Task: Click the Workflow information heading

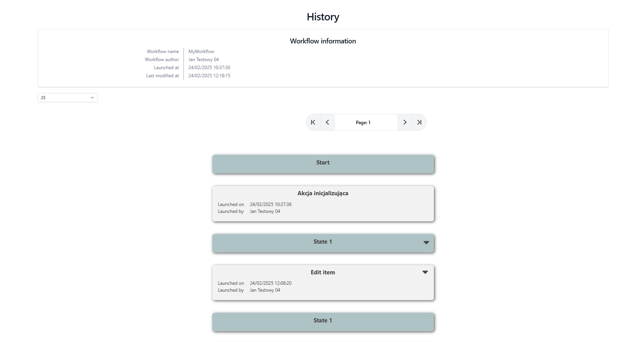Action: point(323,41)
